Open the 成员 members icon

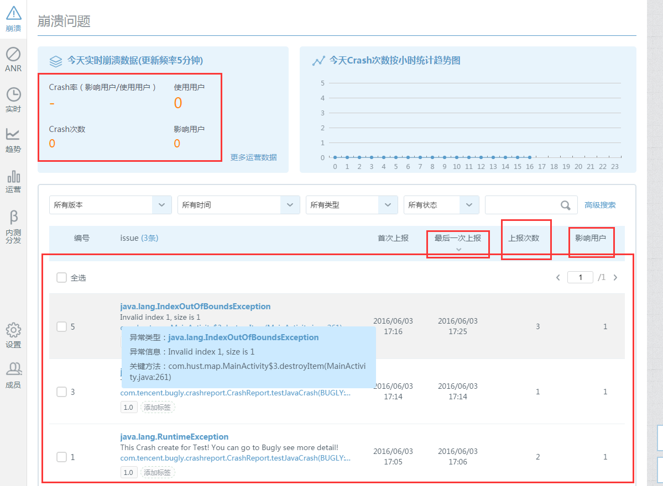click(x=13, y=375)
